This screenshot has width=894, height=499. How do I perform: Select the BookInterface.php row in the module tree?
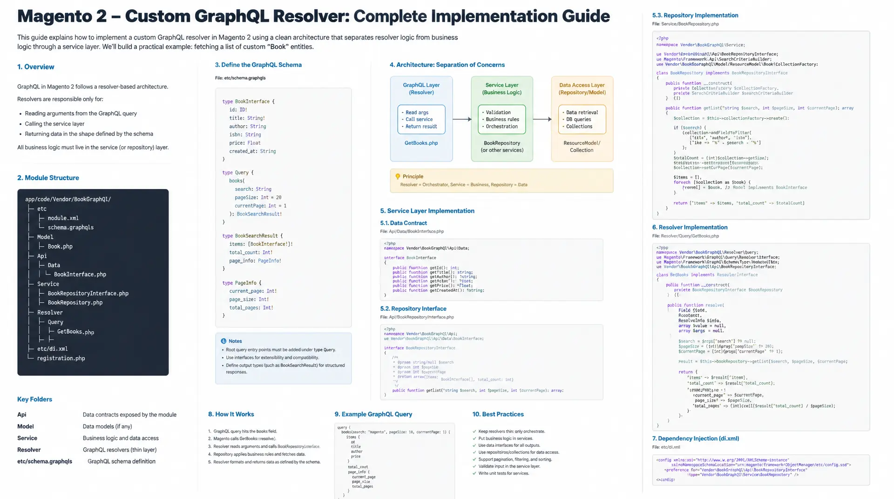pyautogui.click(x=80, y=275)
